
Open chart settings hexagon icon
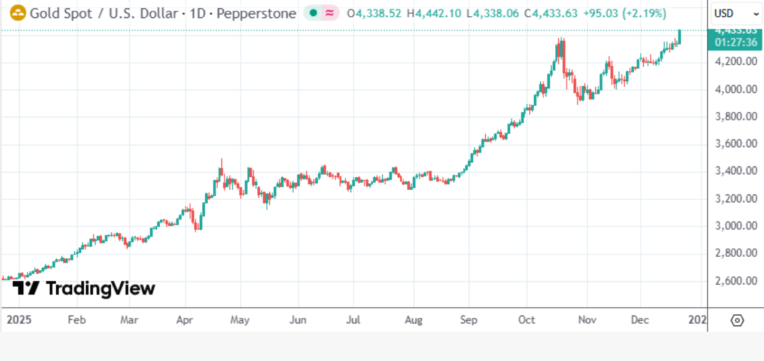click(x=737, y=320)
